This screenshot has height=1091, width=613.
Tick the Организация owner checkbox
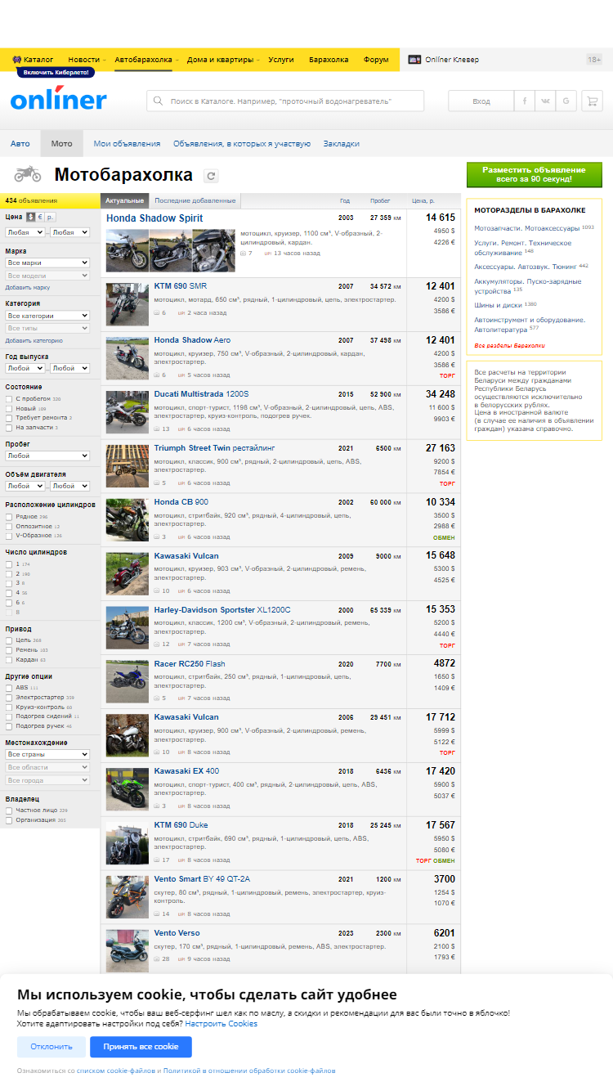click(9, 820)
